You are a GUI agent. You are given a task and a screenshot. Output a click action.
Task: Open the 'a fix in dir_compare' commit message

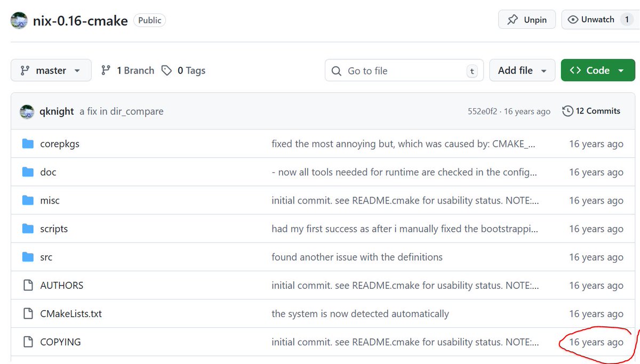point(122,111)
